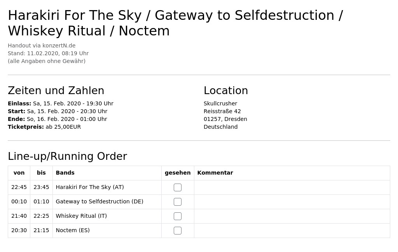Click the Line-up/Running Order heading
This screenshot has height=252, width=398.
pos(68,156)
